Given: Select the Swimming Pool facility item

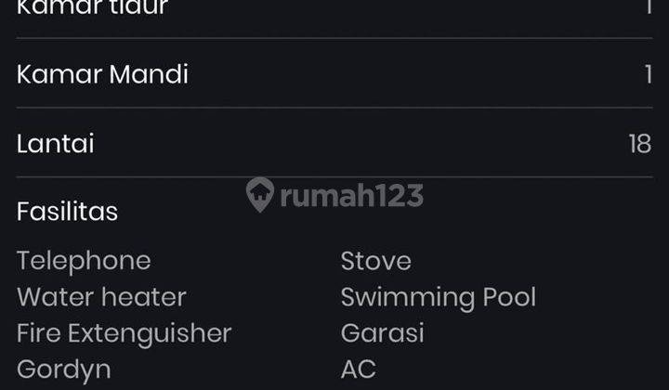Looking at the screenshot, I should (439, 297).
